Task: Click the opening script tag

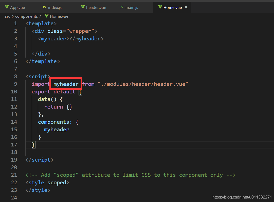Action: click(38, 77)
